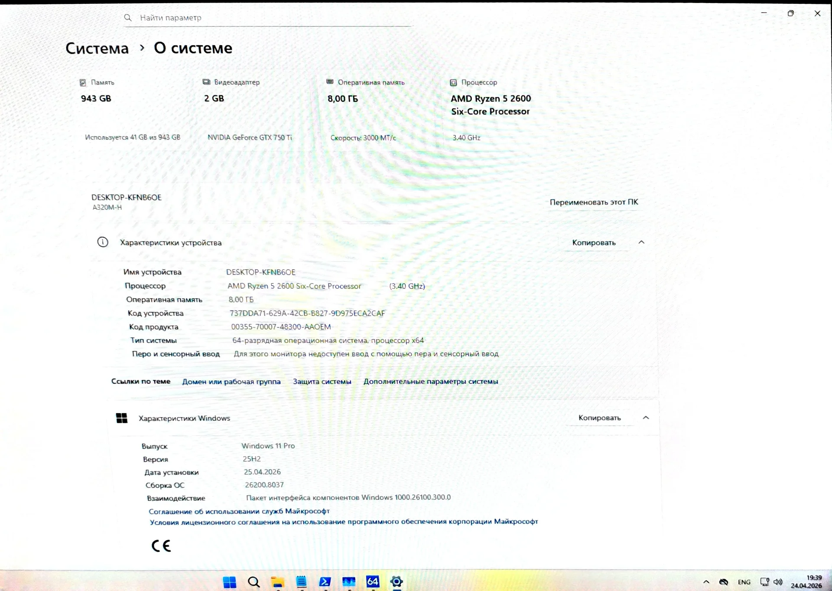
Task: Open PowerShell from the taskbar
Action: (x=325, y=581)
